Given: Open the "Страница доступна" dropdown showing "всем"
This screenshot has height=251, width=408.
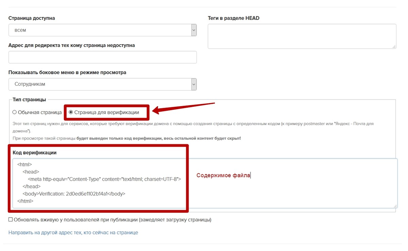Looking at the screenshot, I should click(x=102, y=30).
